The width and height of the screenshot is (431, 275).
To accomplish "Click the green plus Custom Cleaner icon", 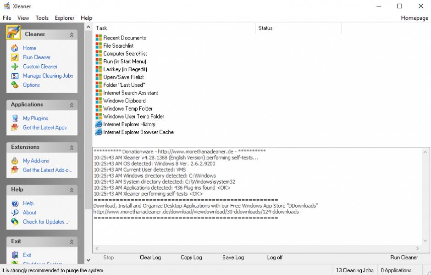I will click(15, 67).
